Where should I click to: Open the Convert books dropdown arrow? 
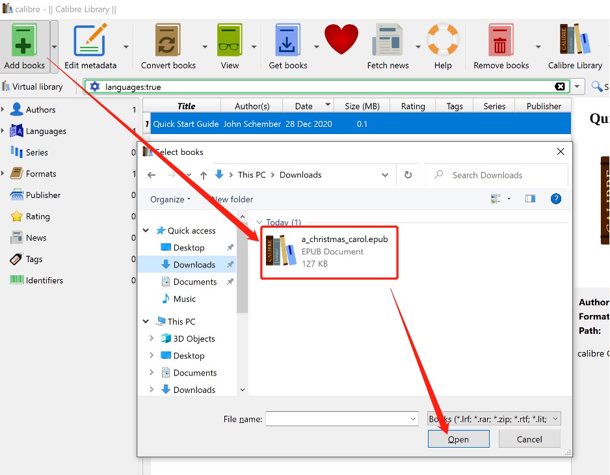(205, 47)
